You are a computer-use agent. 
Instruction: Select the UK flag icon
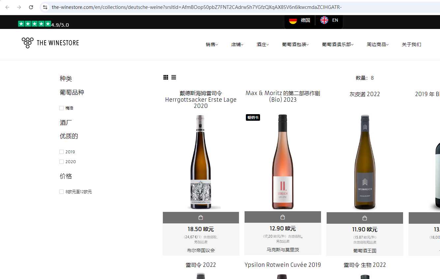pos(324,20)
